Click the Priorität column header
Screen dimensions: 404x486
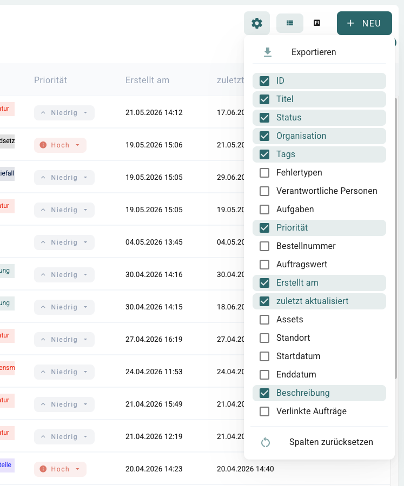[51, 80]
